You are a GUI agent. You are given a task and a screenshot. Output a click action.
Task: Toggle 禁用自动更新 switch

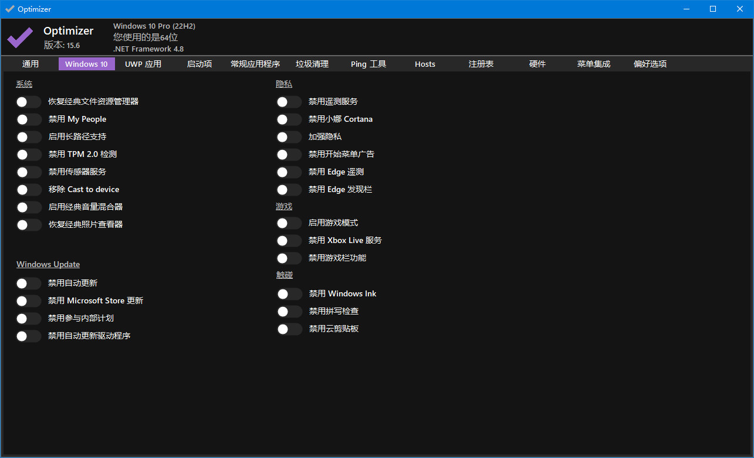click(x=29, y=283)
